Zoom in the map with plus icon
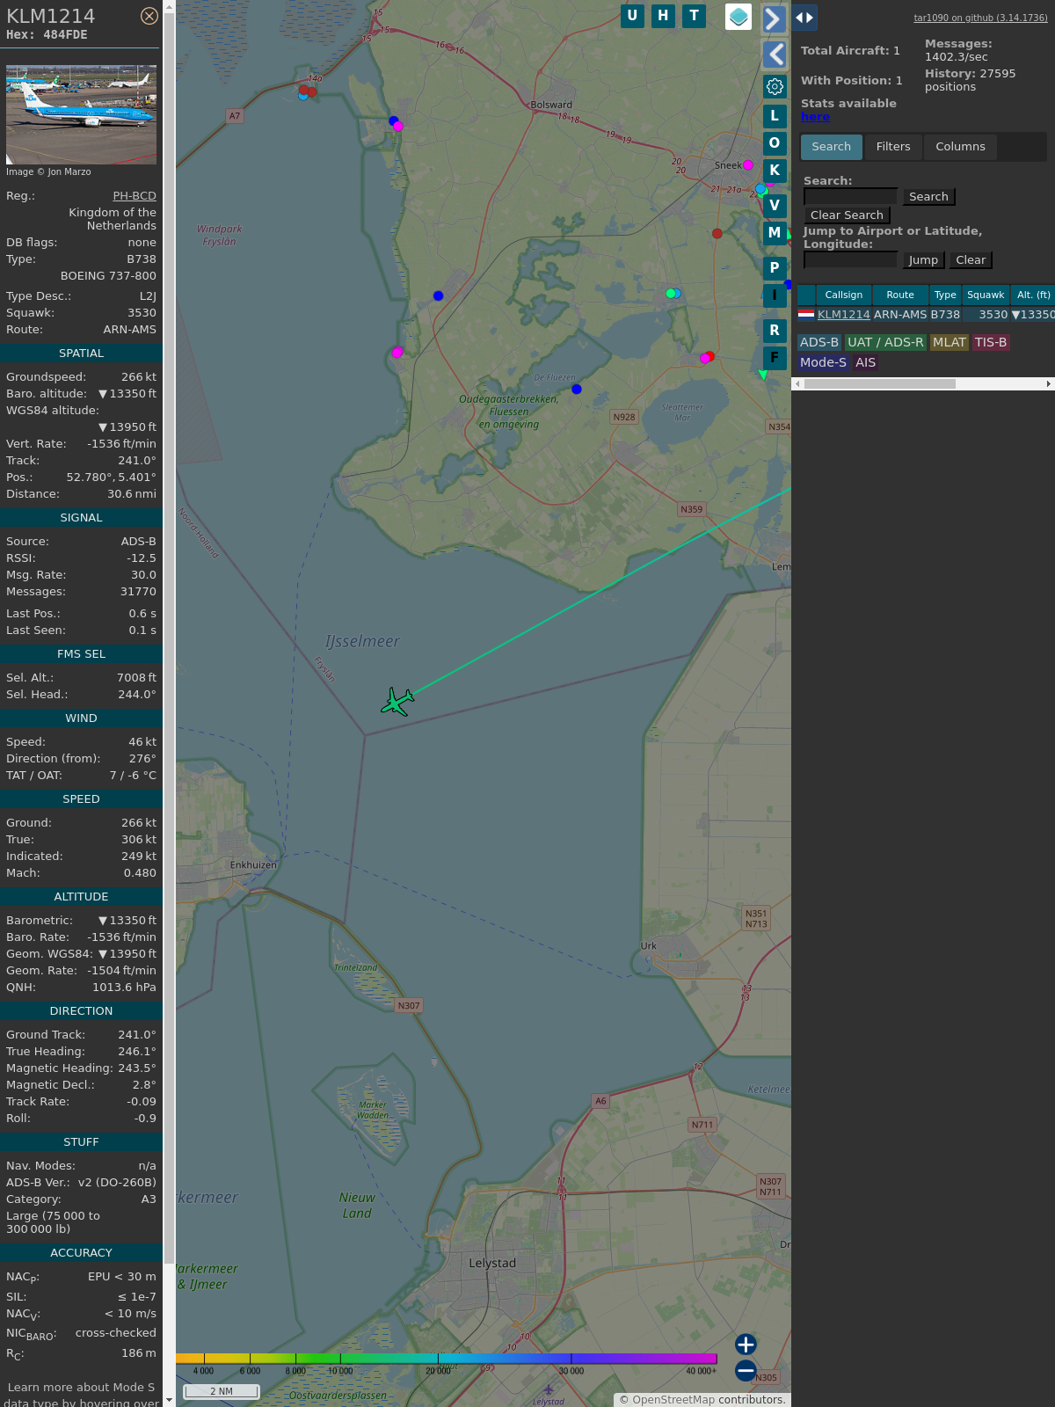The image size is (1055, 1407). 746,1344
